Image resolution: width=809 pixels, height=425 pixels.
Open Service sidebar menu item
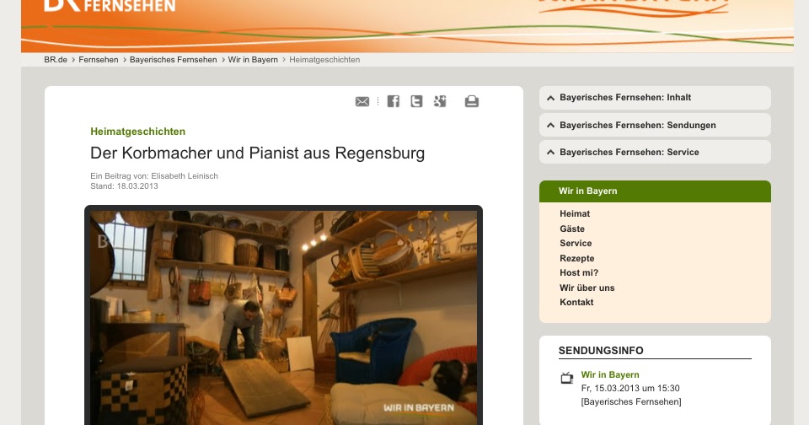tap(576, 243)
